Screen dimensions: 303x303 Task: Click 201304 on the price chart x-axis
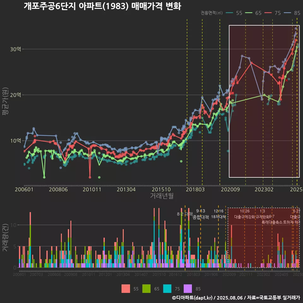(126, 189)
